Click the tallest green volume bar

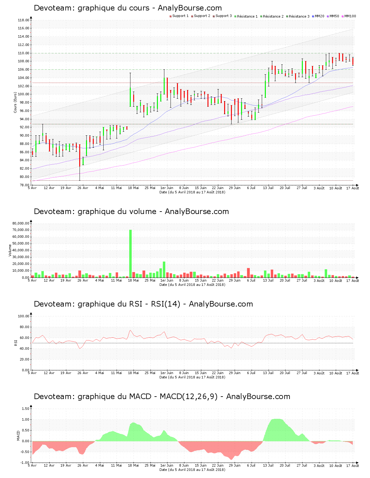[x=130, y=253]
